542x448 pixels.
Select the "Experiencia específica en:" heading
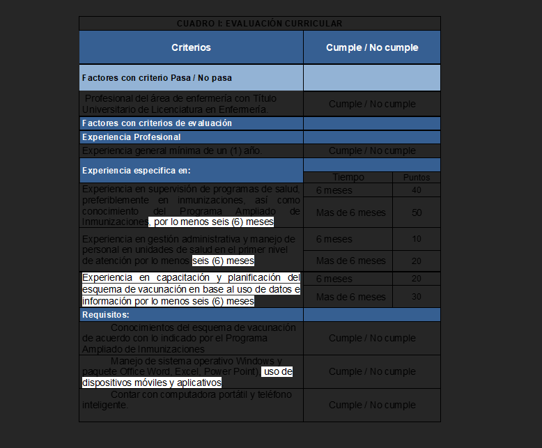point(136,170)
